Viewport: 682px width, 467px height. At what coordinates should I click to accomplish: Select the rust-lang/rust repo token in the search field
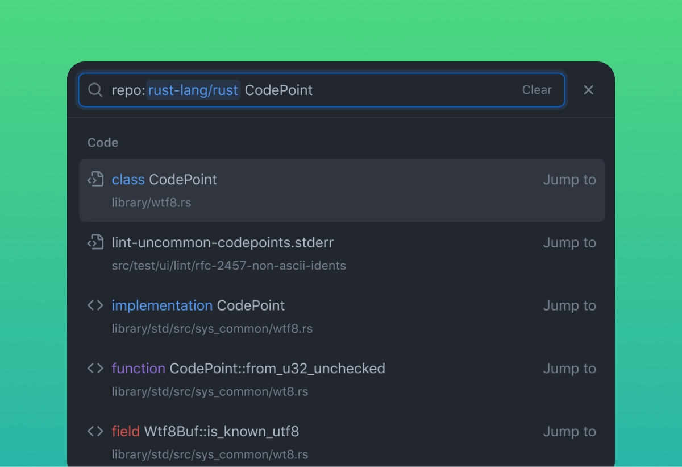(193, 90)
